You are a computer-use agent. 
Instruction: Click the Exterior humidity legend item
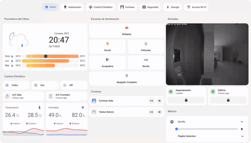75,123
